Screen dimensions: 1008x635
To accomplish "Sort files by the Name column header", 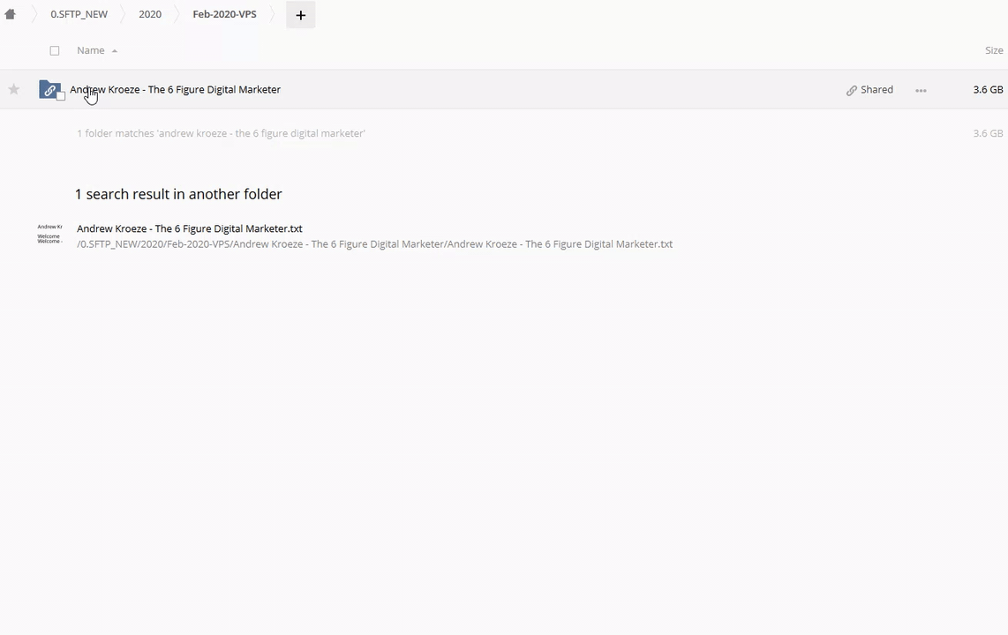I will (90, 50).
